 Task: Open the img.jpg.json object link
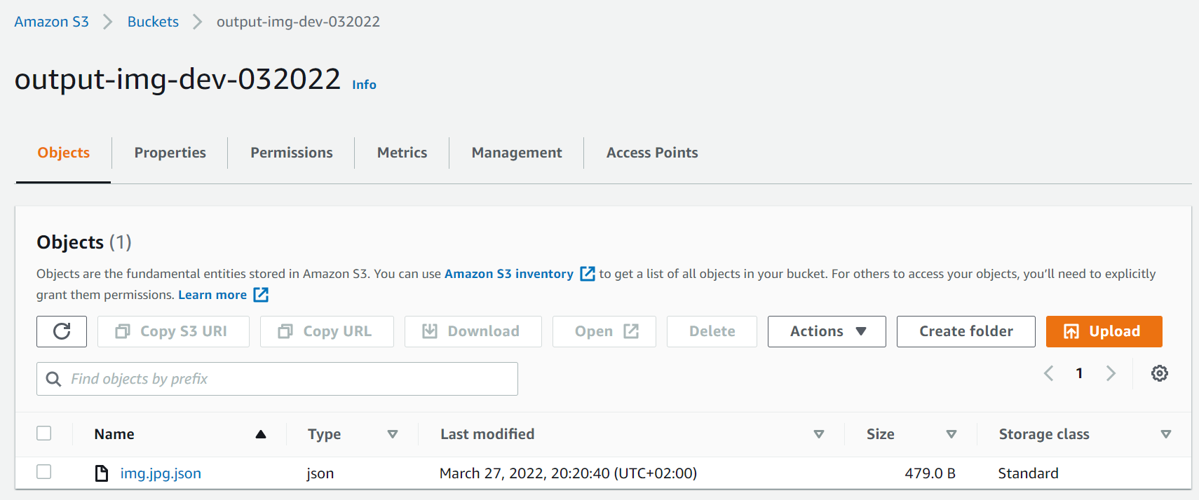click(x=161, y=473)
